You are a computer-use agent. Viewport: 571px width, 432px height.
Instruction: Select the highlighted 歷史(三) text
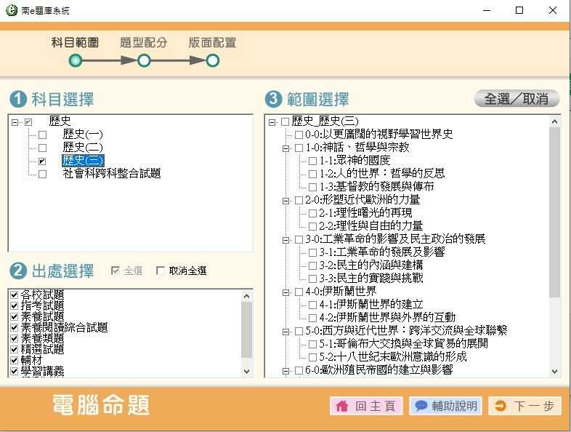[83, 161]
